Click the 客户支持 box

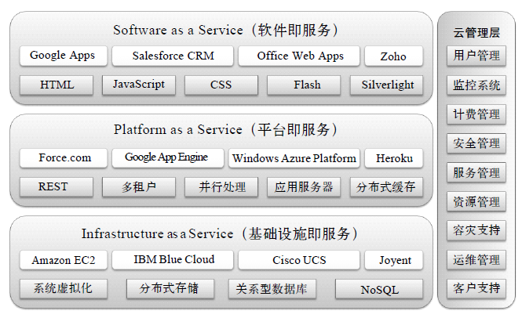coord(476,288)
